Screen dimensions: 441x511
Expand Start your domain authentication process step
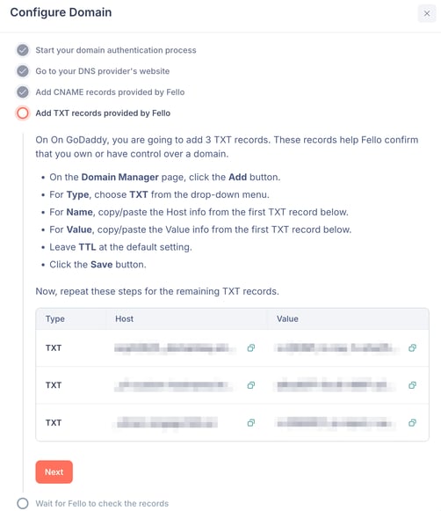(x=116, y=50)
